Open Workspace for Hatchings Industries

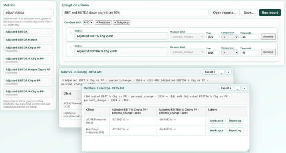[x=216, y=130]
